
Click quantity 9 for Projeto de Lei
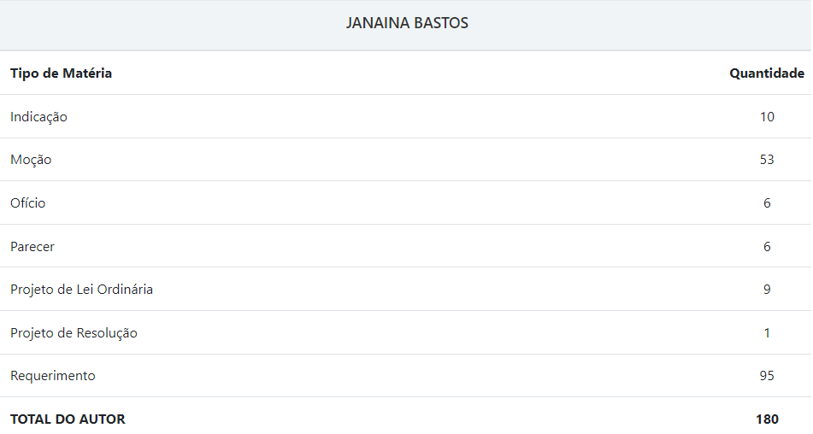(x=766, y=290)
